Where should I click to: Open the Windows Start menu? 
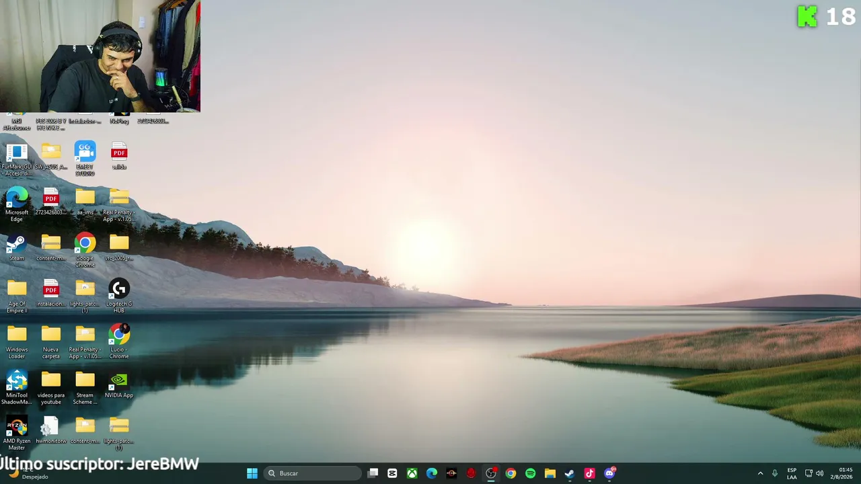(x=252, y=473)
